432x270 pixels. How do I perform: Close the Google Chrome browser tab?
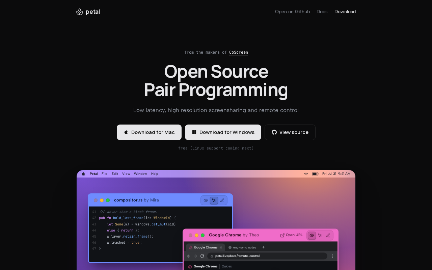221,247
